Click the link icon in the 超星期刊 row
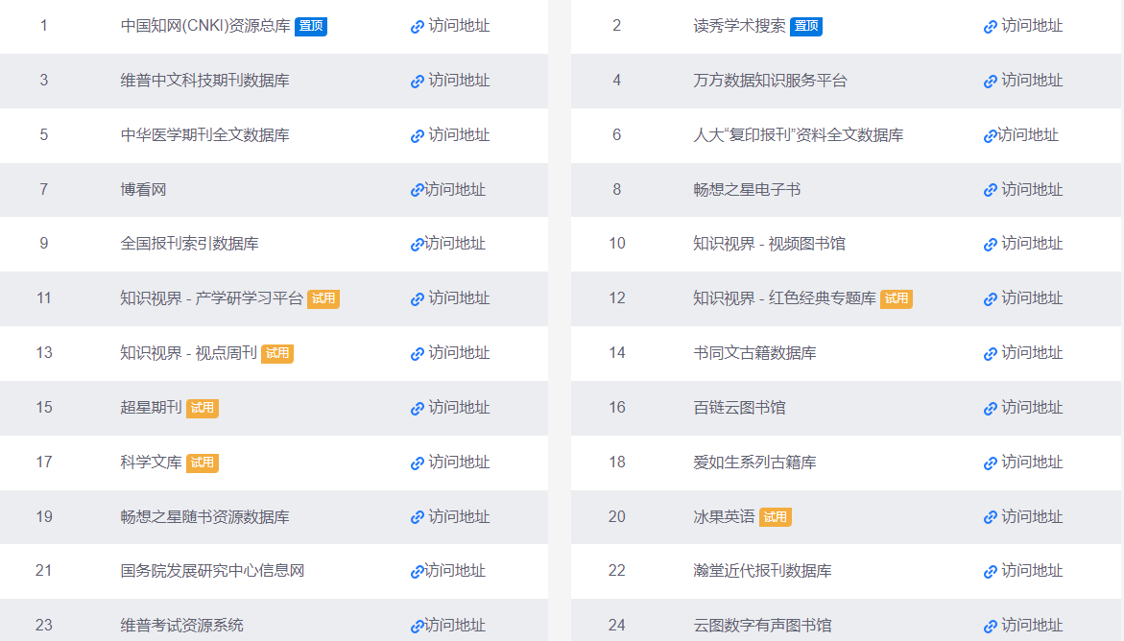The height and width of the screenshot is (641, 1124). point(418,409)
